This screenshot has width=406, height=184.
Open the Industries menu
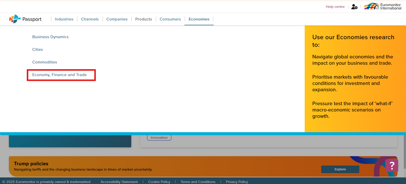(x=64, y=19)
